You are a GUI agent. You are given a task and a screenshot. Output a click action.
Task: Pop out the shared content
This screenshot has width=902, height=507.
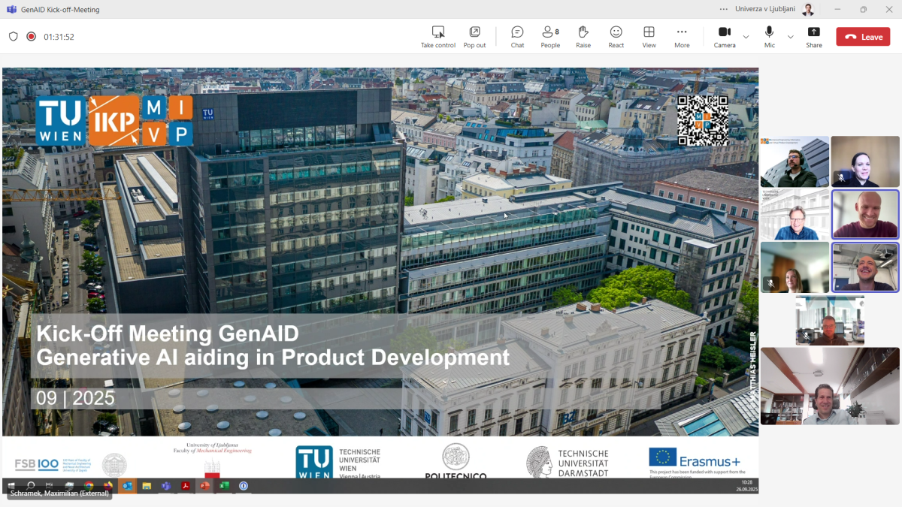point(474,36)
